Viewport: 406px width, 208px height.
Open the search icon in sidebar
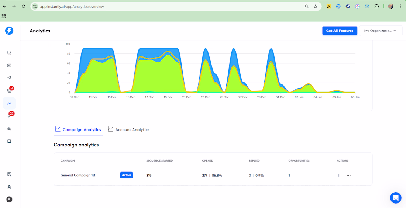pyautogui.click(x=9, y=53)
